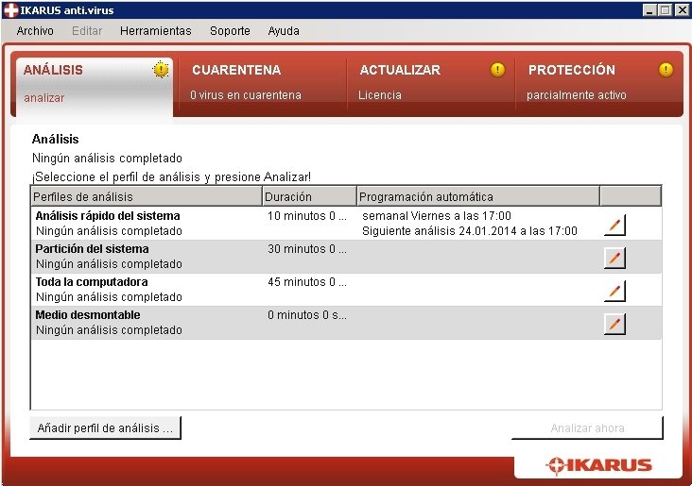Click the IKARUS logo at the bottom
692x486 pixels.
click(x=598, y=465)
